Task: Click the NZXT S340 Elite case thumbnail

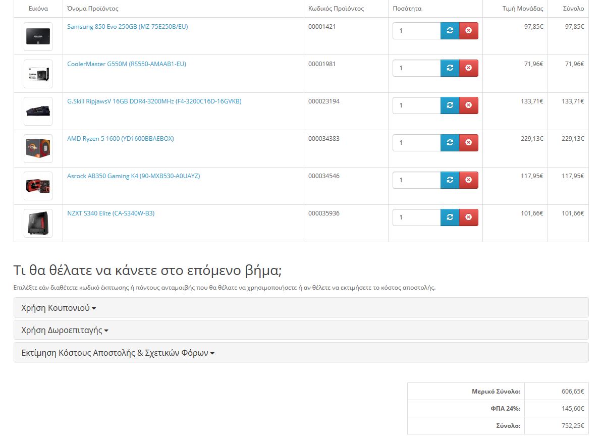Action: 38,223
